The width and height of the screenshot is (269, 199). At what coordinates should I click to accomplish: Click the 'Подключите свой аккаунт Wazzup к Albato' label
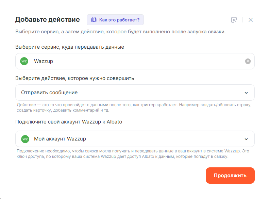coord(69,122)
